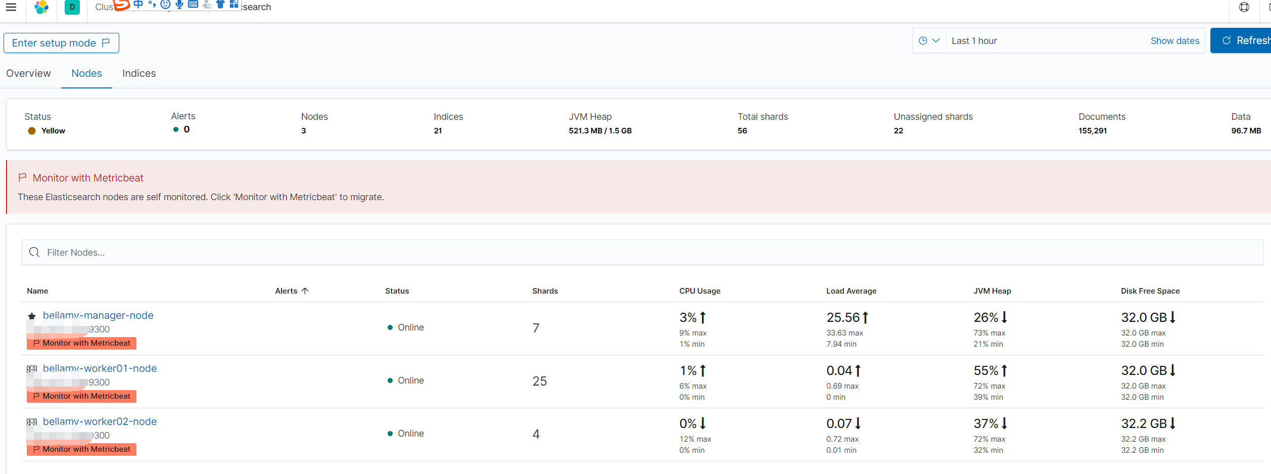Sort table by Status column
Image resolution: width=1271 pixels, height=474 pixels.
pyautogui.click(x=397, y=291)
